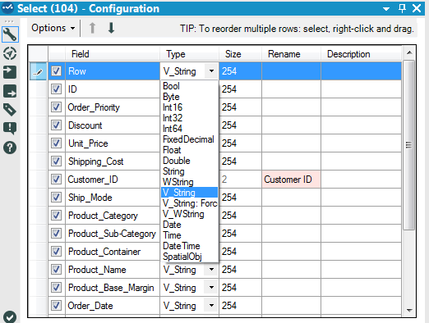The image size is (429, 323).
Task: Open the Options dropdown menu
Action: click(x=53, y=28)
